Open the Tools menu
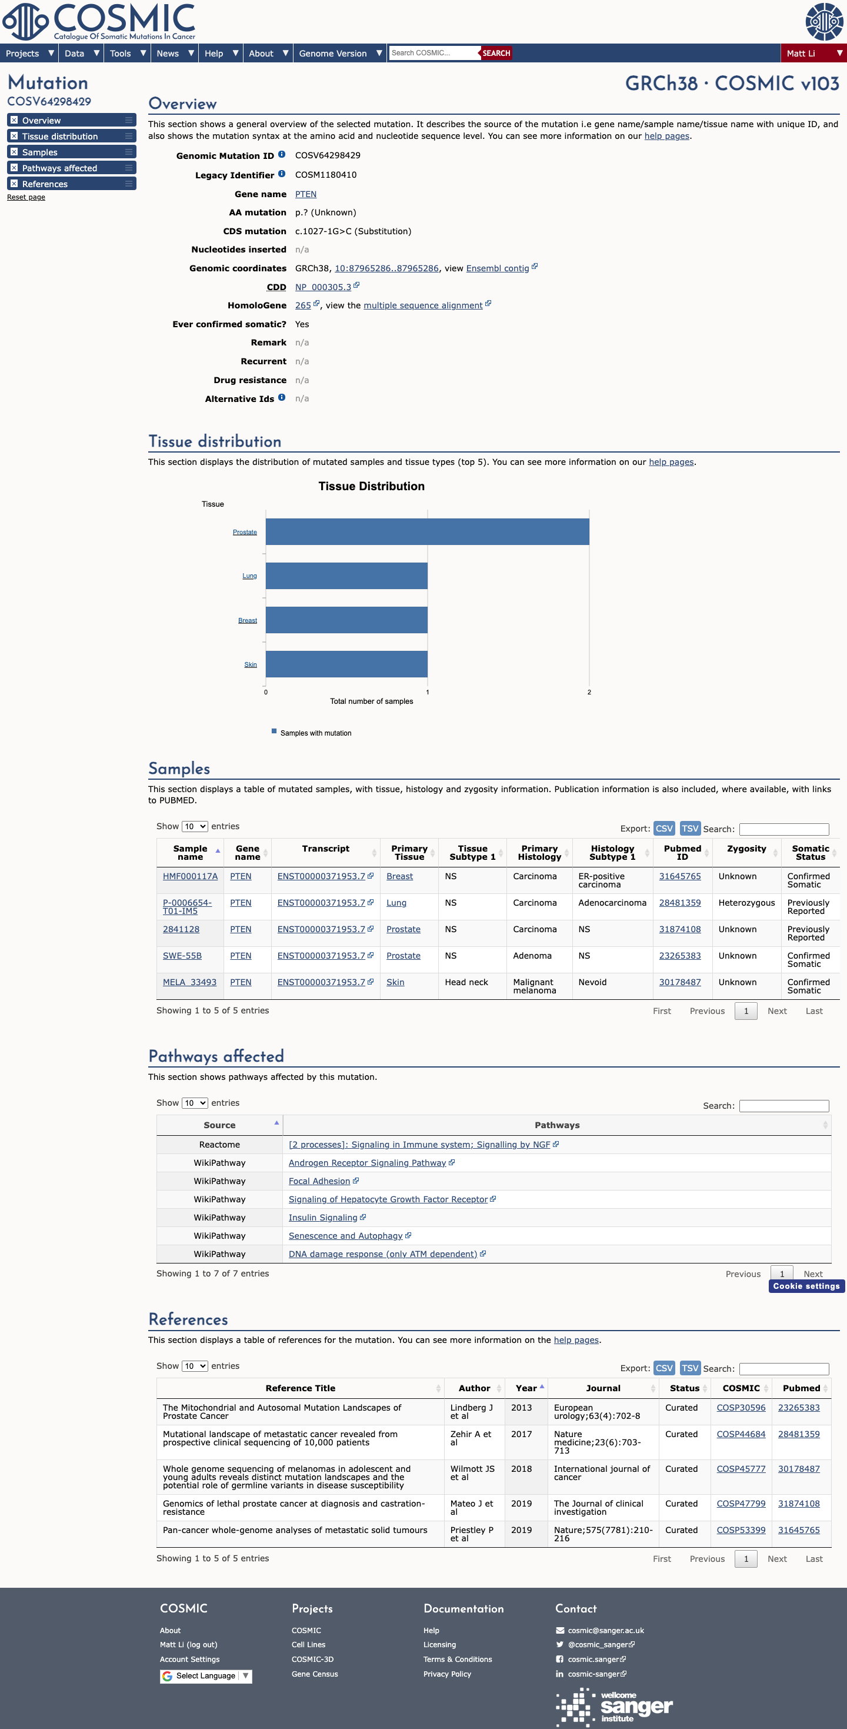Screen dimensions: 847x1729 [x=126, y=53]
